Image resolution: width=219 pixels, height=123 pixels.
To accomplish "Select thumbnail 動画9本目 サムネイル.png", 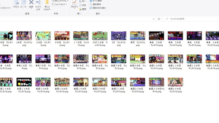I will tap(138, 59).
